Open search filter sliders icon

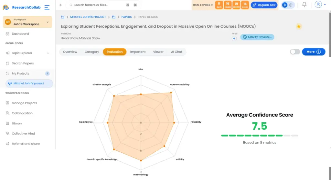(127, 5)
